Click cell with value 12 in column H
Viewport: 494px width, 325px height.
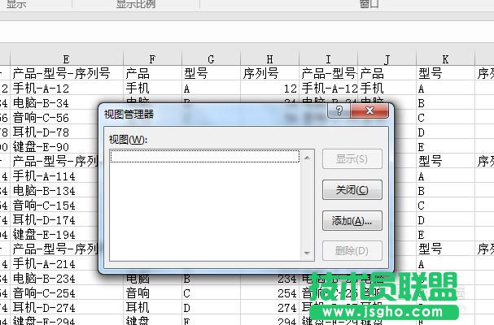[269, 89]
